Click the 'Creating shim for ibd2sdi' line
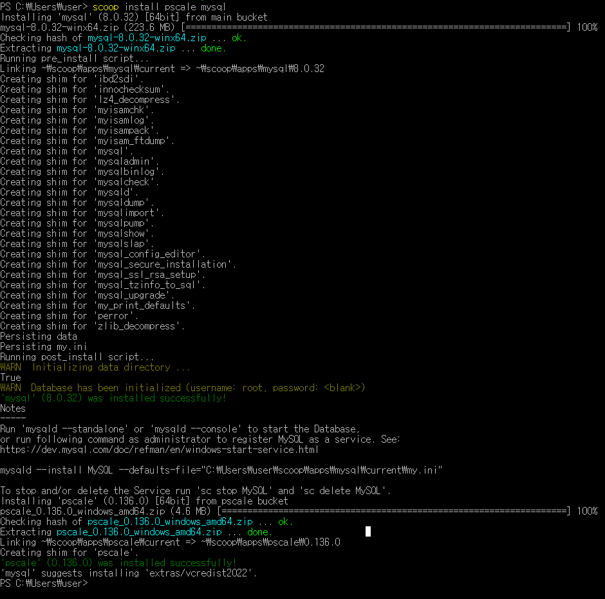Screen dimensions: 605x599 tap(72, 79)
